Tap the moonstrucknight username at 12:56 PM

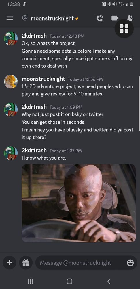(x=43, y=79)
